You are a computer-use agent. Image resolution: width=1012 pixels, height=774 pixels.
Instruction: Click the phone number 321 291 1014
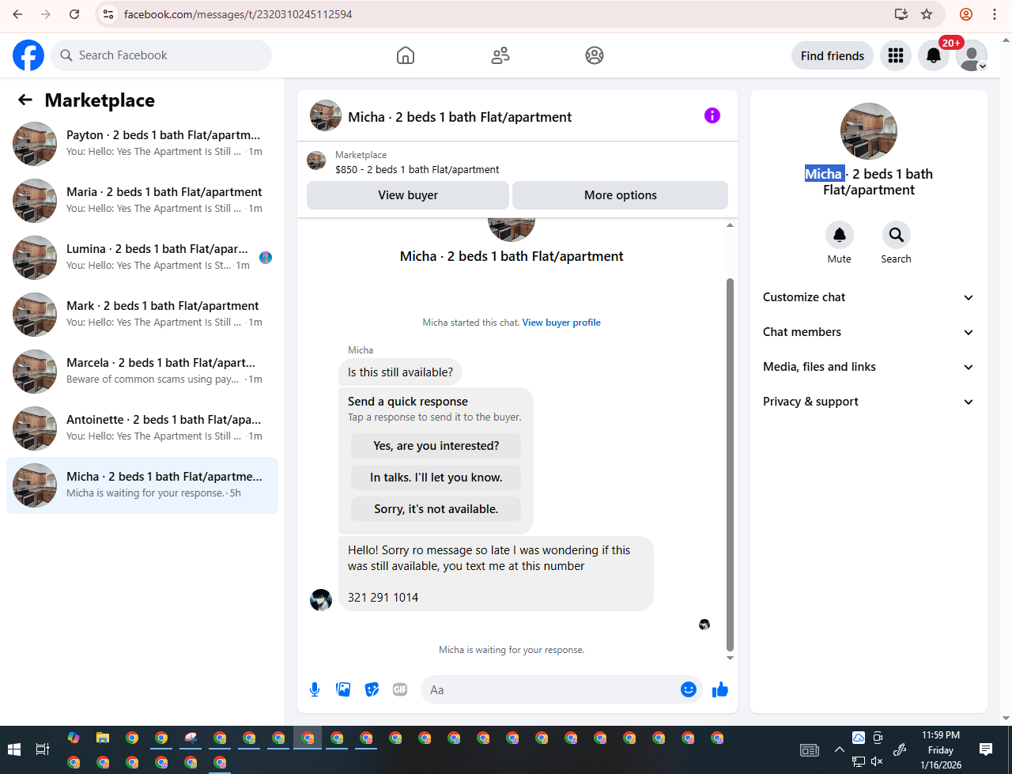click(383, 598)
